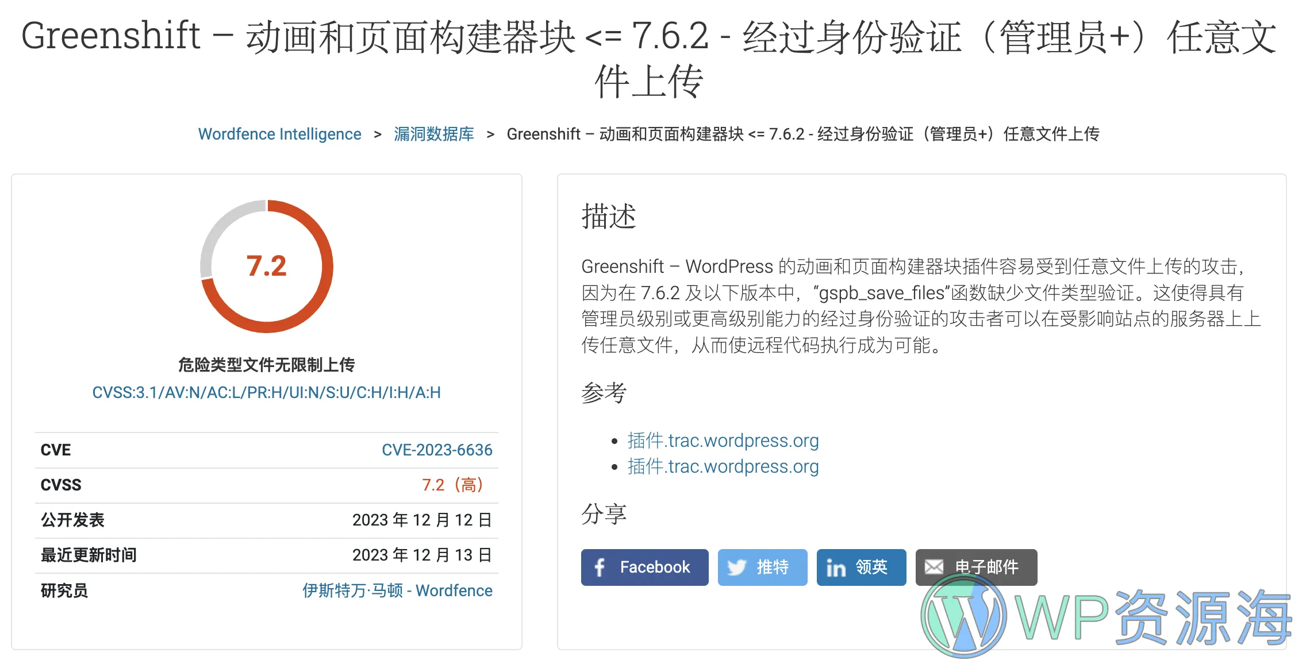This screenshot has height=672, width=1306.
Task: Open the Wordfence Intelligence breadcrumb link
Action: pyautogui.click(x=279, y=134)
